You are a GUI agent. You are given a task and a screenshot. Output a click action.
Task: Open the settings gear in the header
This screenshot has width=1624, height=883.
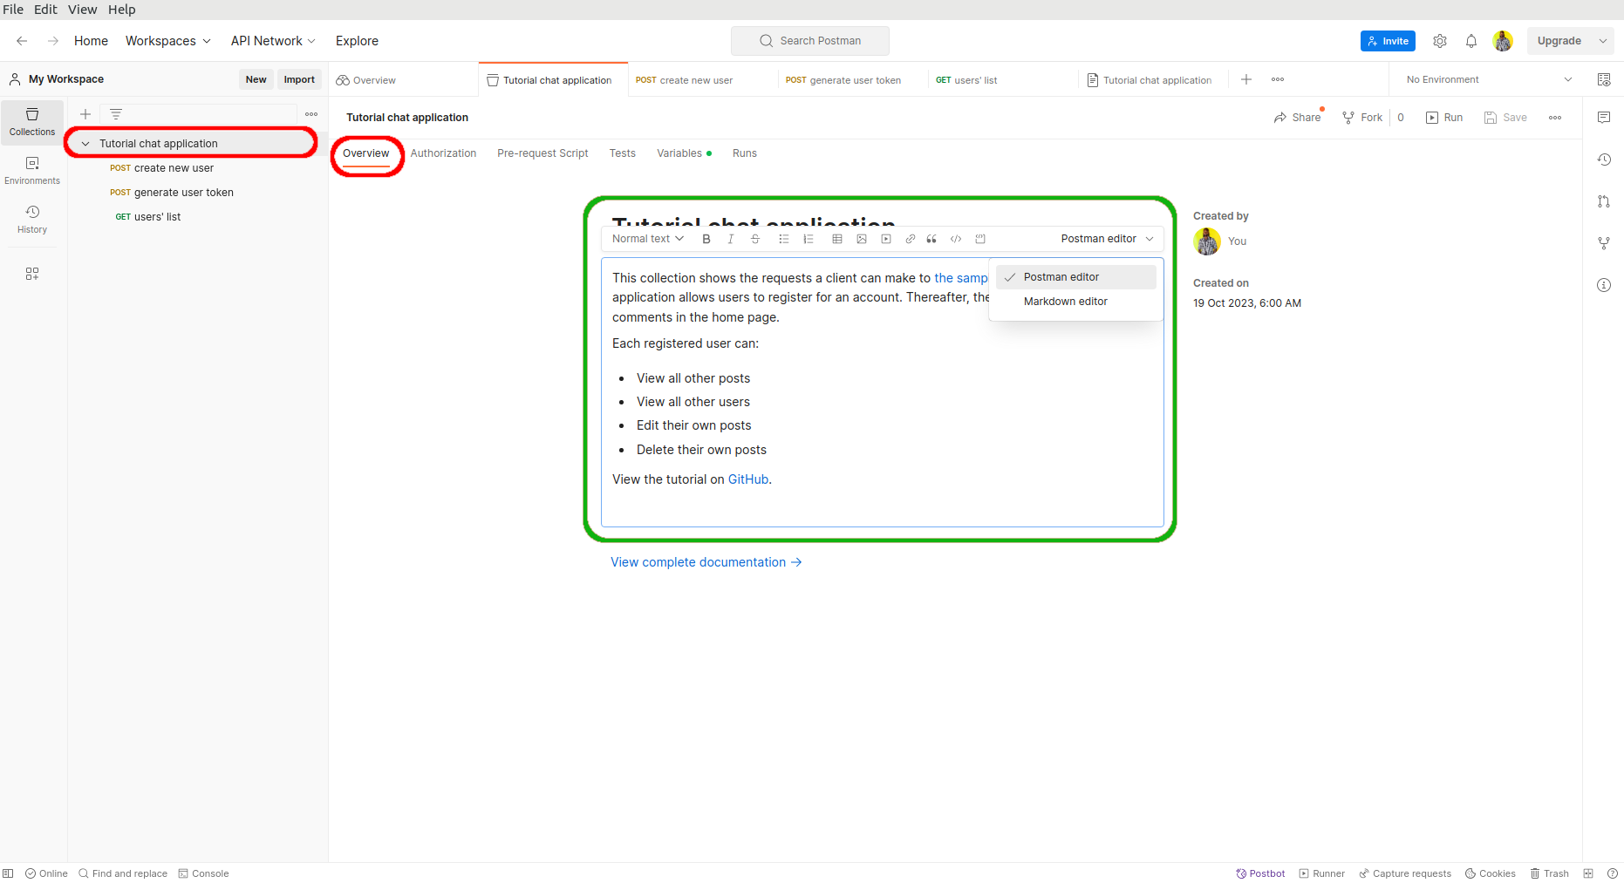pos(1440,41)
